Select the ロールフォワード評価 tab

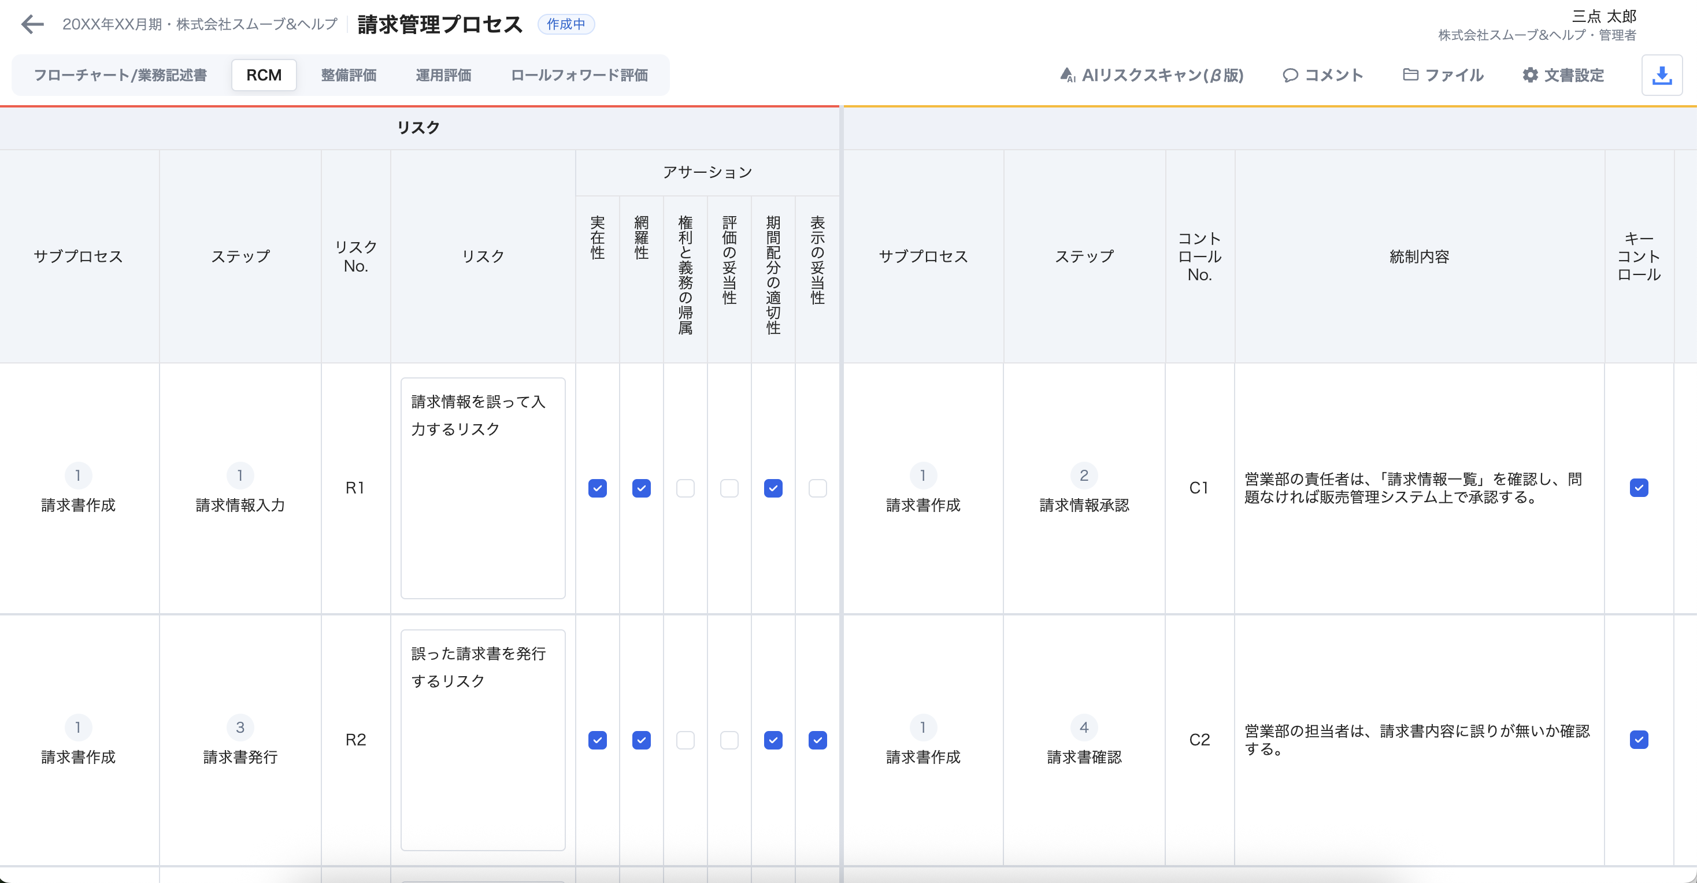[579, 75]
